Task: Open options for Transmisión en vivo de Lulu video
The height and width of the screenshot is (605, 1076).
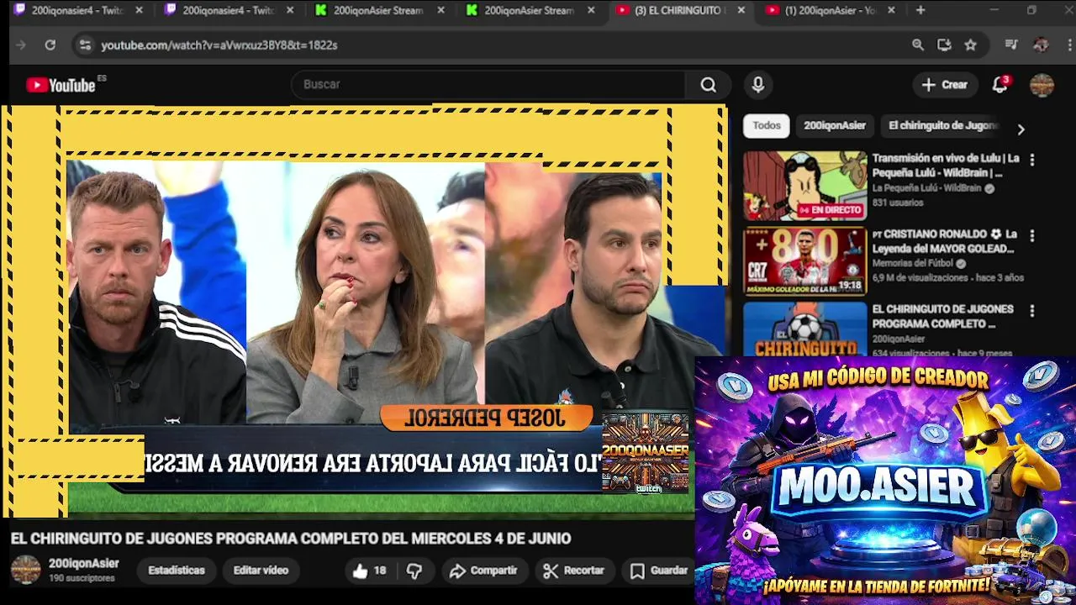Action: pyautogui.click(x=1032, y=160)
